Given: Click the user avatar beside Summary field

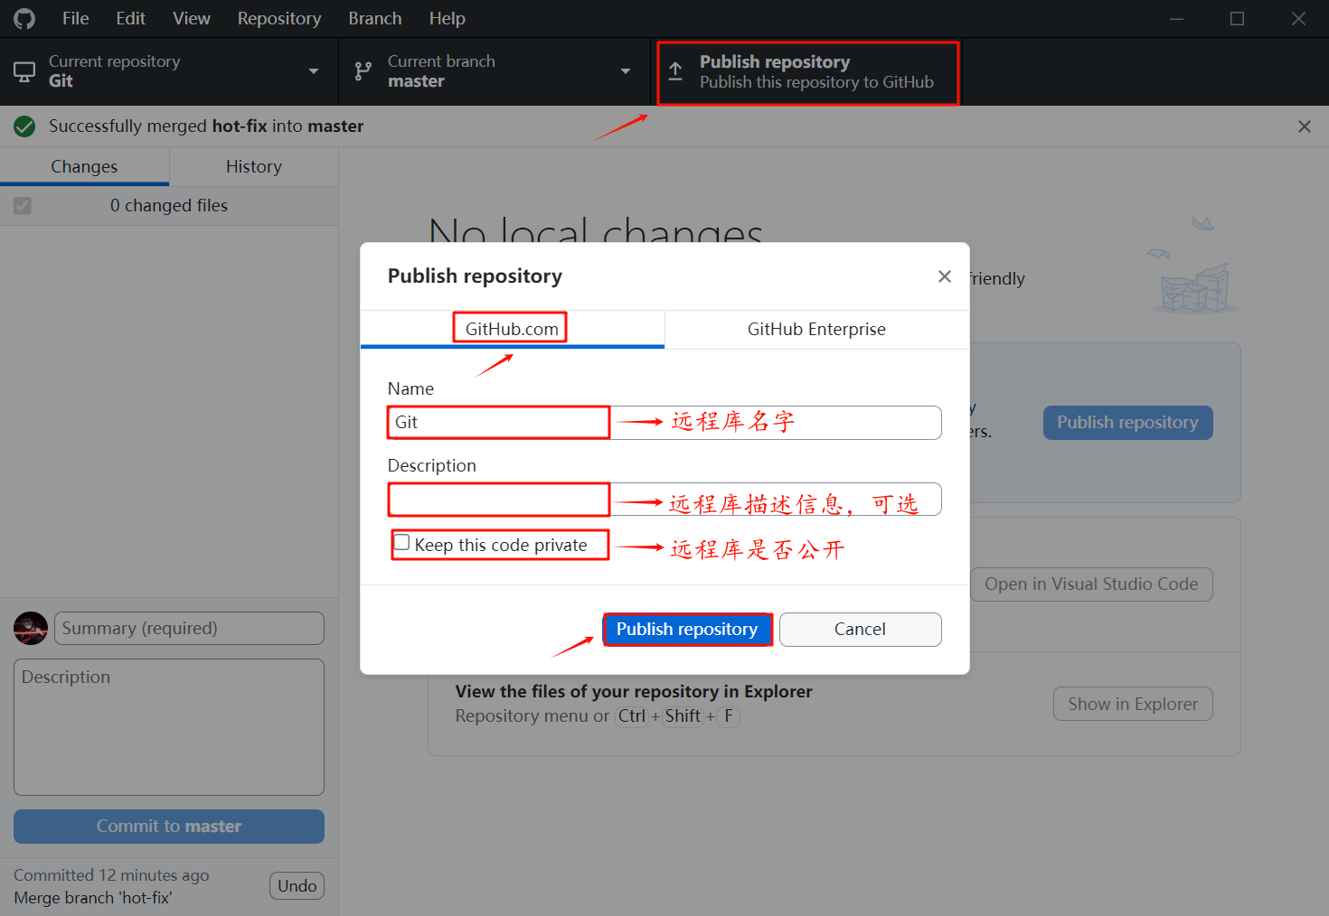Looking at the screenshot, I should [x=31, y=628].
